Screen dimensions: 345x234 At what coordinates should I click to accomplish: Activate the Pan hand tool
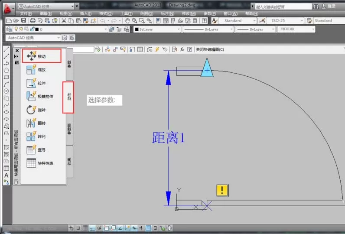point(127,21)
